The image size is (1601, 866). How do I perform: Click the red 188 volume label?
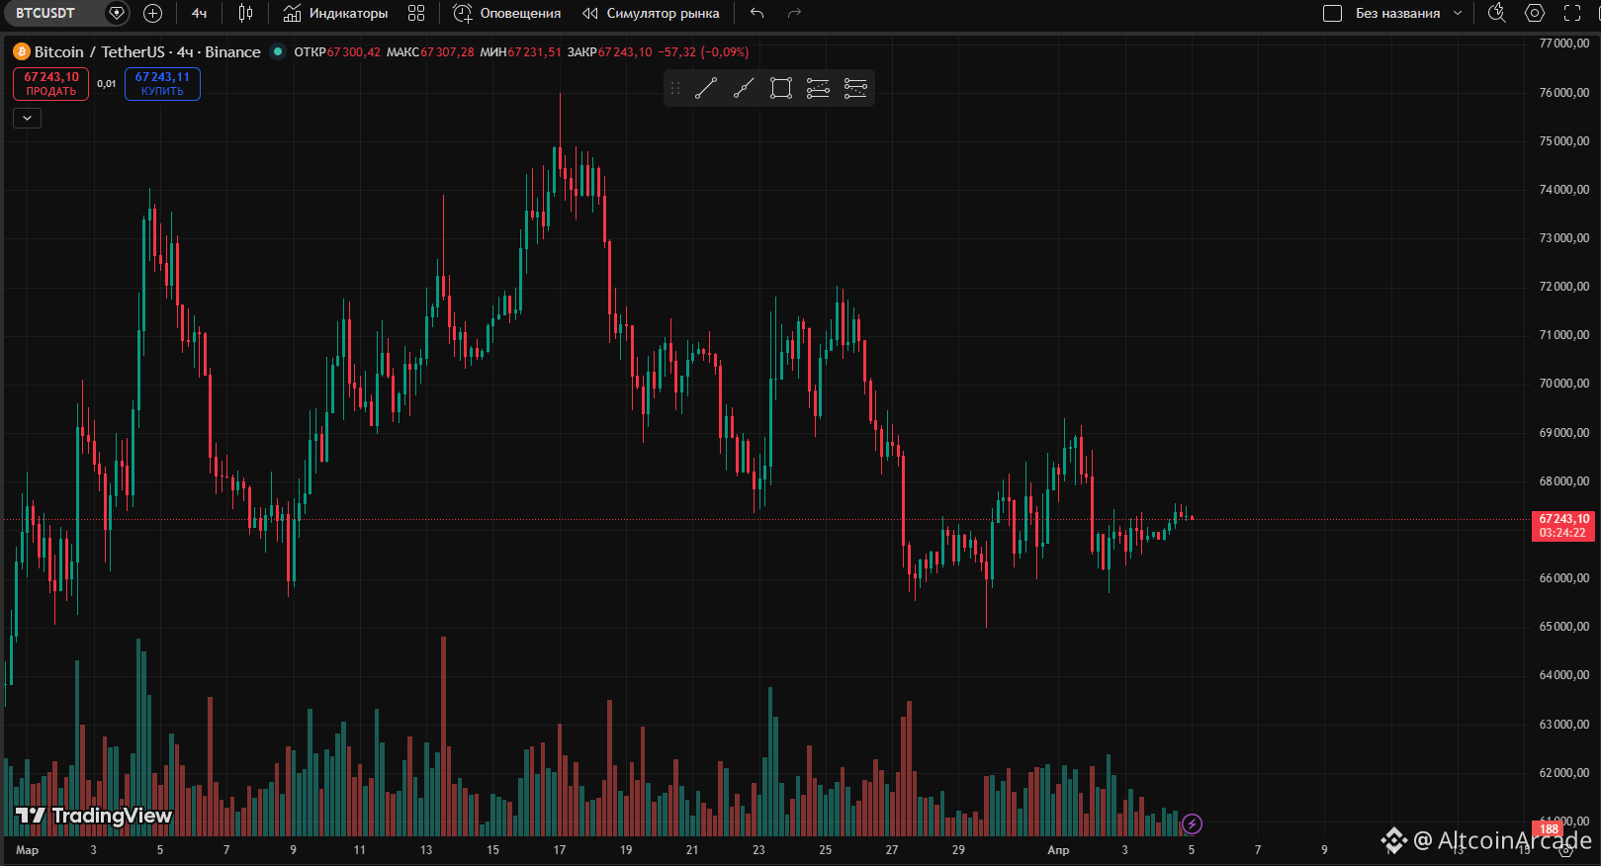(1550, 828)
